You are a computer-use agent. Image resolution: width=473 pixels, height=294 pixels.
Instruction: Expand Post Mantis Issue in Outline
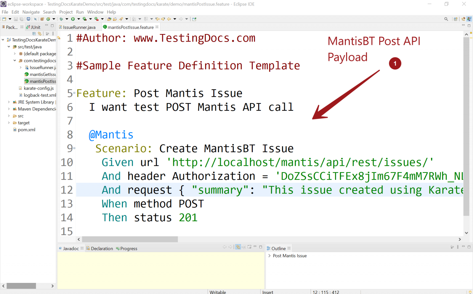pyautogui.click(x=269, y=256)
